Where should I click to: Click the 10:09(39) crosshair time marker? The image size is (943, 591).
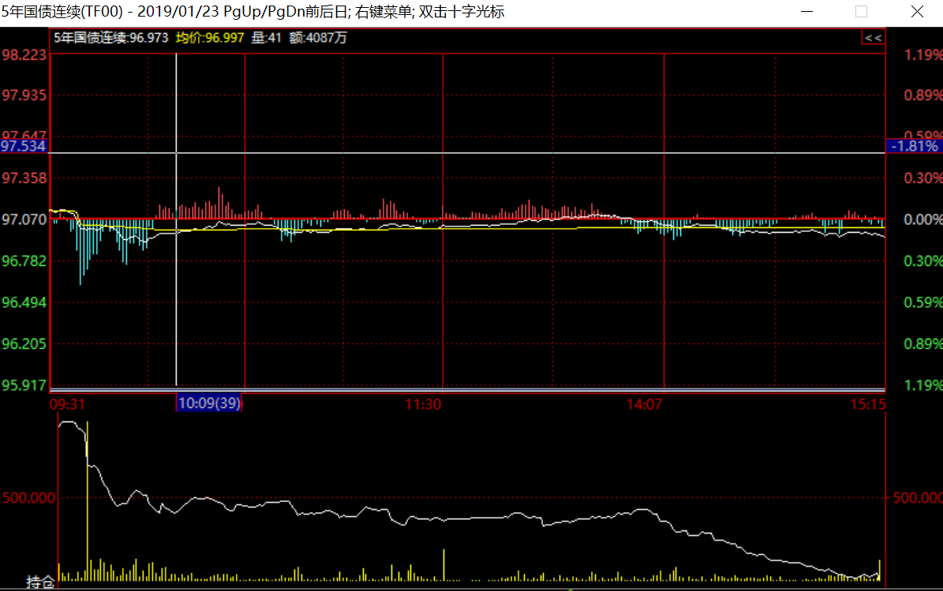(x=209, y=403)
